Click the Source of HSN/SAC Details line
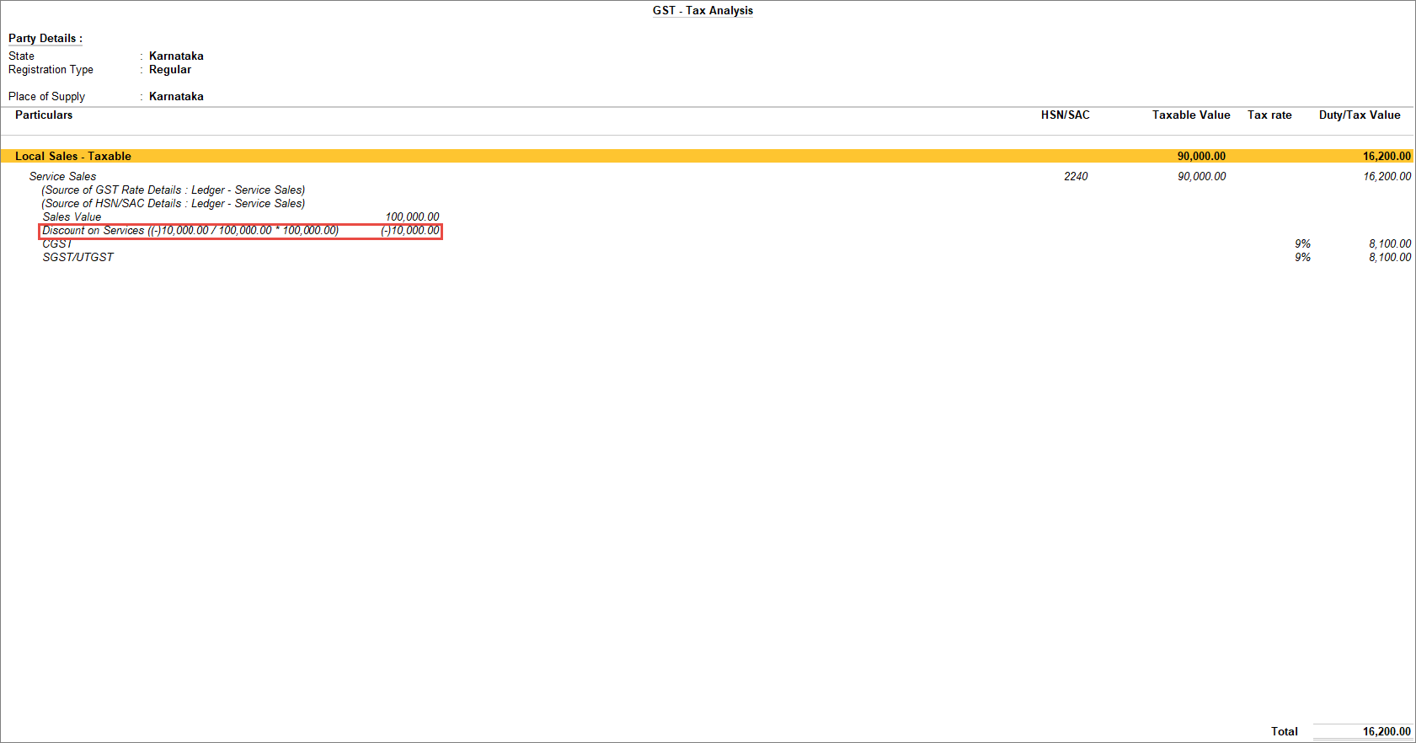 pyautogui.click(x=174, y=203)
